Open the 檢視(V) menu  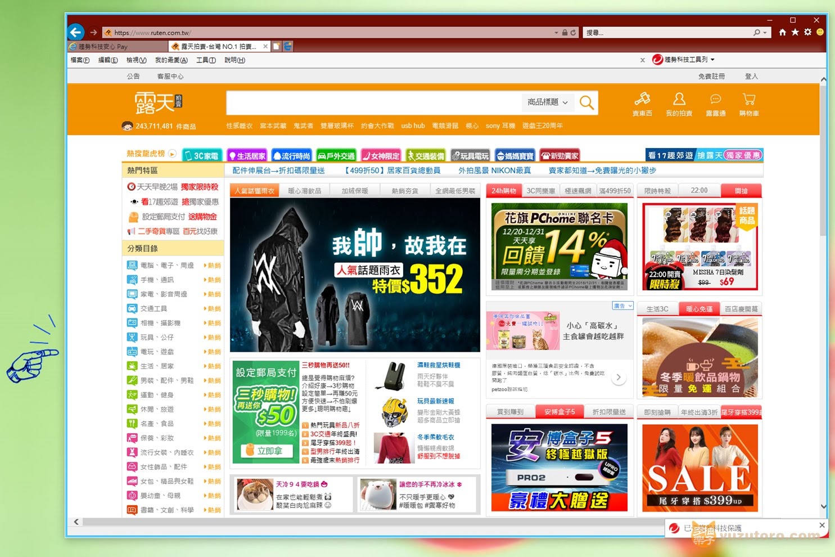136,60
